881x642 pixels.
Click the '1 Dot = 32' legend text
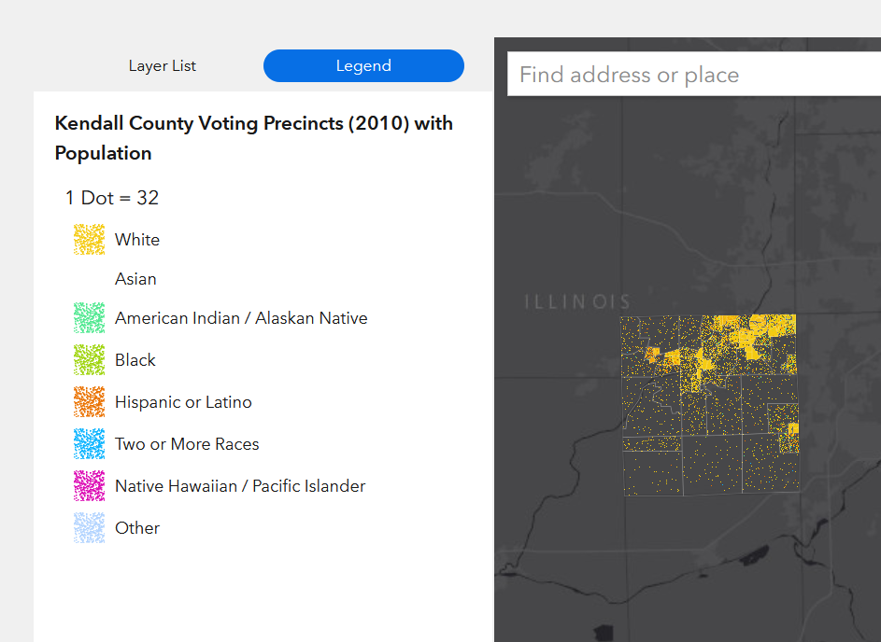(112, 198)
